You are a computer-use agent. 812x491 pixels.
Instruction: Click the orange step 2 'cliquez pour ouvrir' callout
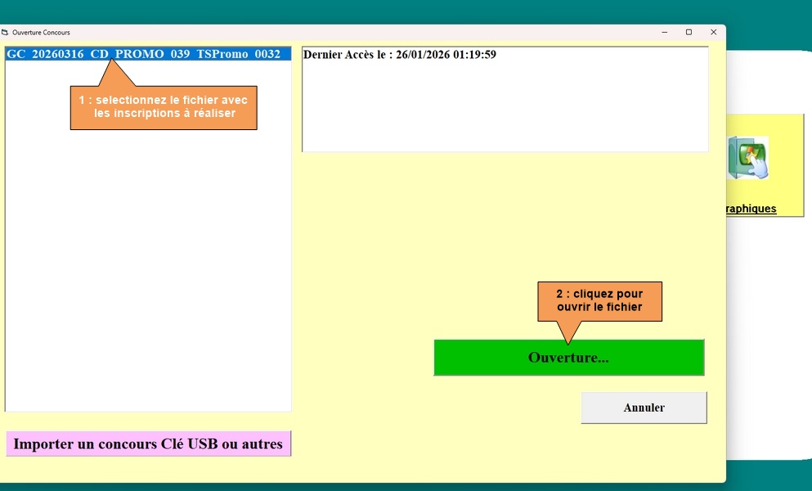[x=599, y=300]
